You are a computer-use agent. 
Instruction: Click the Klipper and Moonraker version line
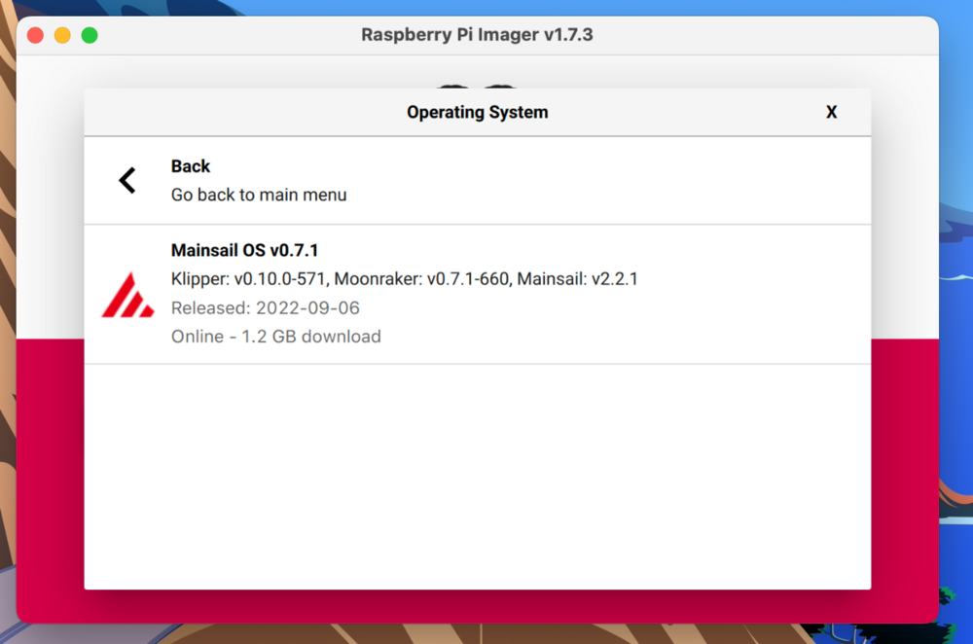(x=405, y=279)
